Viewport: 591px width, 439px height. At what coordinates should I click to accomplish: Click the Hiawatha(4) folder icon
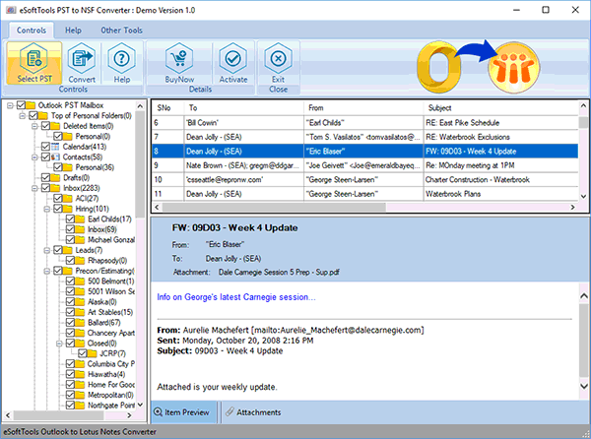[x=80, y=374]
